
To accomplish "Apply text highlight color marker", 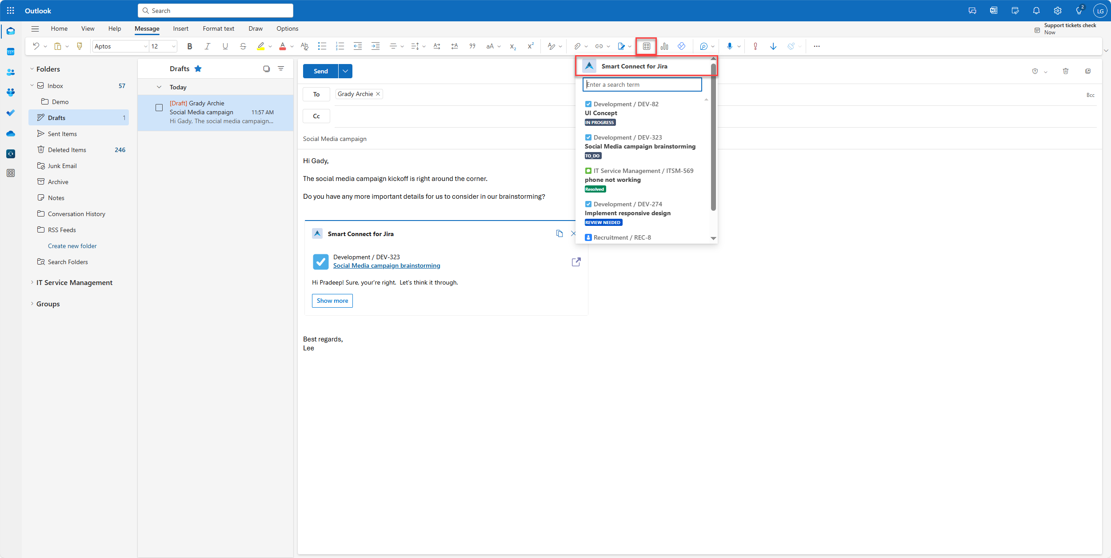I will (x=261, y=46).
